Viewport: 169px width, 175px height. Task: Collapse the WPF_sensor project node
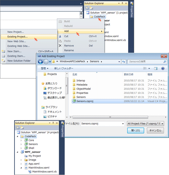click(x=18, y=152)
